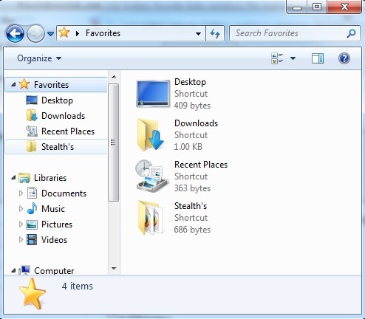Open the Help question mark icon
The image size is (365, 319).
(x=344, y=58)
